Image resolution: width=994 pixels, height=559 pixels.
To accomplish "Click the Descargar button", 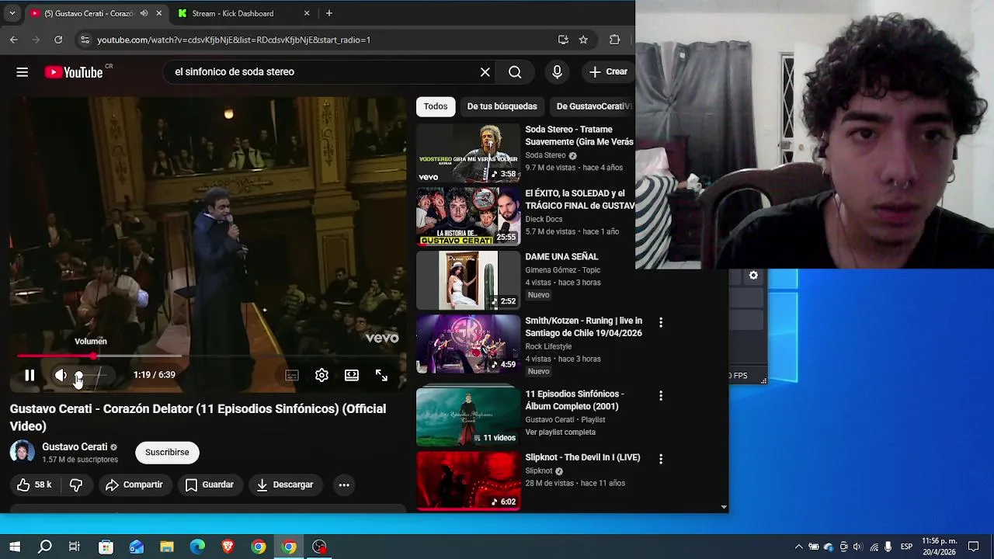I will pyautogui.click(x=285, y=484).
